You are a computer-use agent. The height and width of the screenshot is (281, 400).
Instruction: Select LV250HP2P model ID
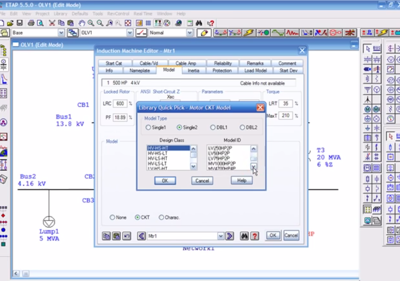(229, 148)
